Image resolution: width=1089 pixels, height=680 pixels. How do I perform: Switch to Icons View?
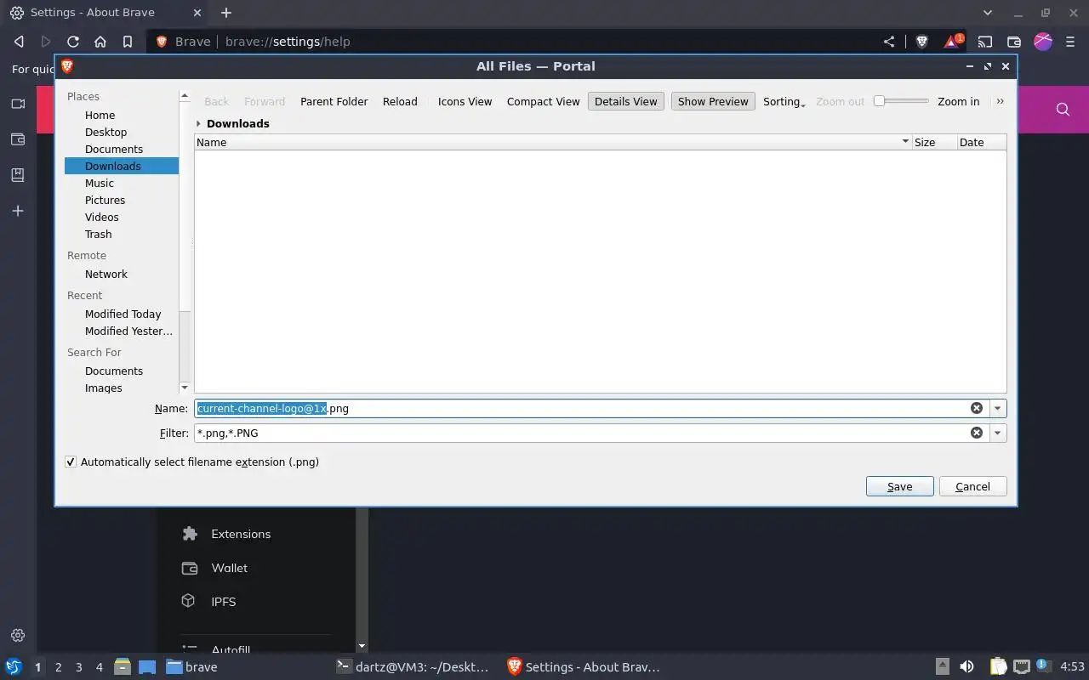tap(465, 101)
